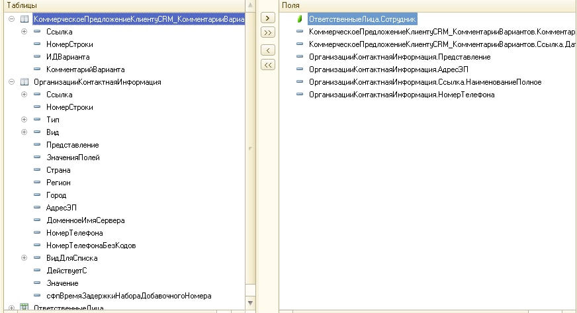Remove selected field with < button
The width and height of the screenshot is (577, 313).
click(x=267, y=50)
